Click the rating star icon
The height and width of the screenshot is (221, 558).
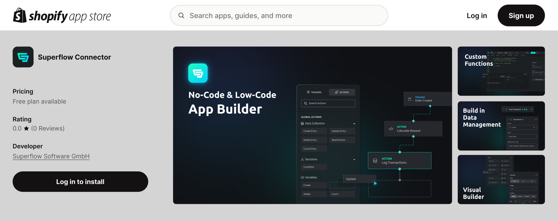26,128
